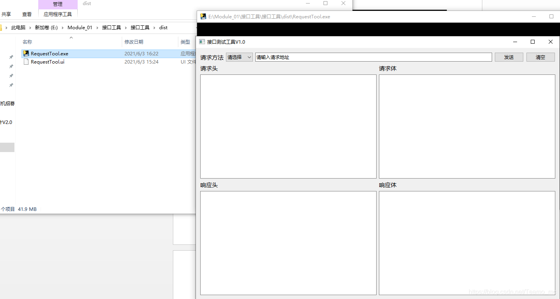Click the console window RequestTool.exe title icon
The height and width of the screenshot is (299, 560).
[x=203, y=16]
